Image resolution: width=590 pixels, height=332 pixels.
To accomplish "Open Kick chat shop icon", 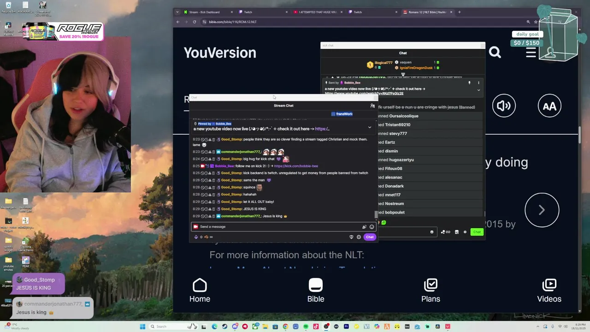I will [456, 232].
